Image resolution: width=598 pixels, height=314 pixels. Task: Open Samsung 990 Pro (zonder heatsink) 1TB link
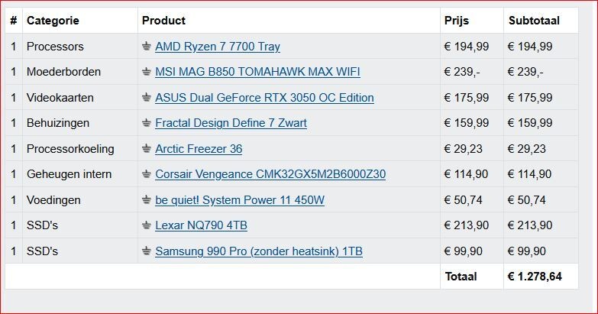point(259,251)
